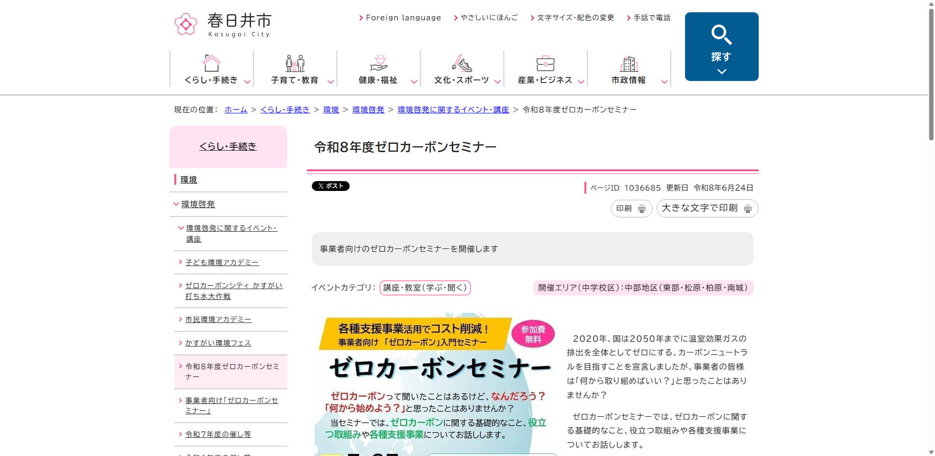This screenshot has height=456, width=935.
Task: Click the building icon for 市政情報
Action: (629, 63)
